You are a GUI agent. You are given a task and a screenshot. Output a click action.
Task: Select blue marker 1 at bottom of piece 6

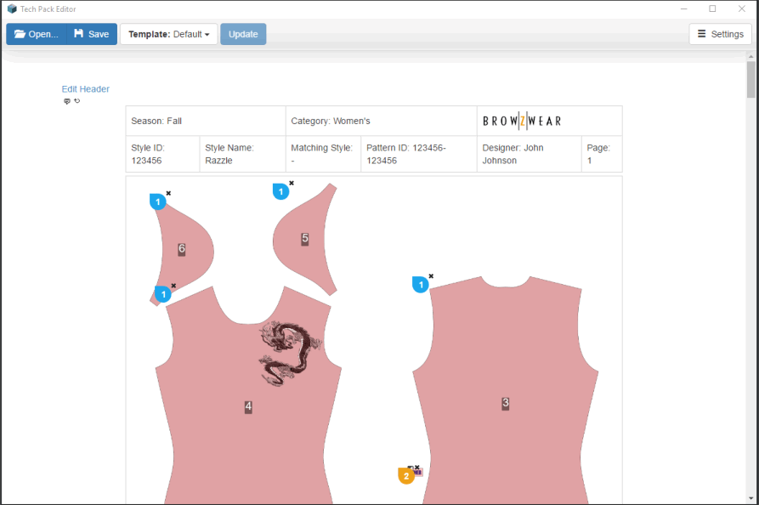click(163, 294)
